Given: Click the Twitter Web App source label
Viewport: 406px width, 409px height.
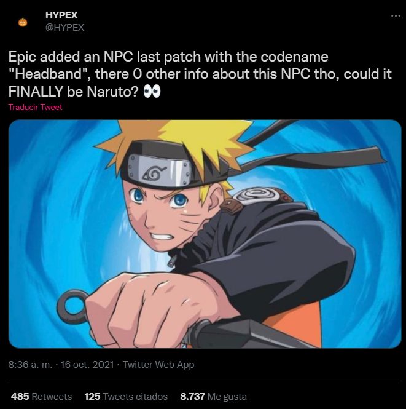Looking at the screenshot, I should coord(158,365).
